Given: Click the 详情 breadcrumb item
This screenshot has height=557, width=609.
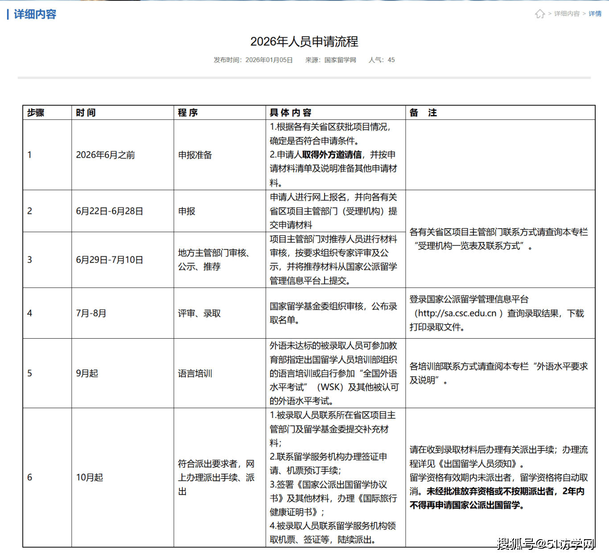Looking at the screenshot, I should pyautogui.click(x=595, y=14).
